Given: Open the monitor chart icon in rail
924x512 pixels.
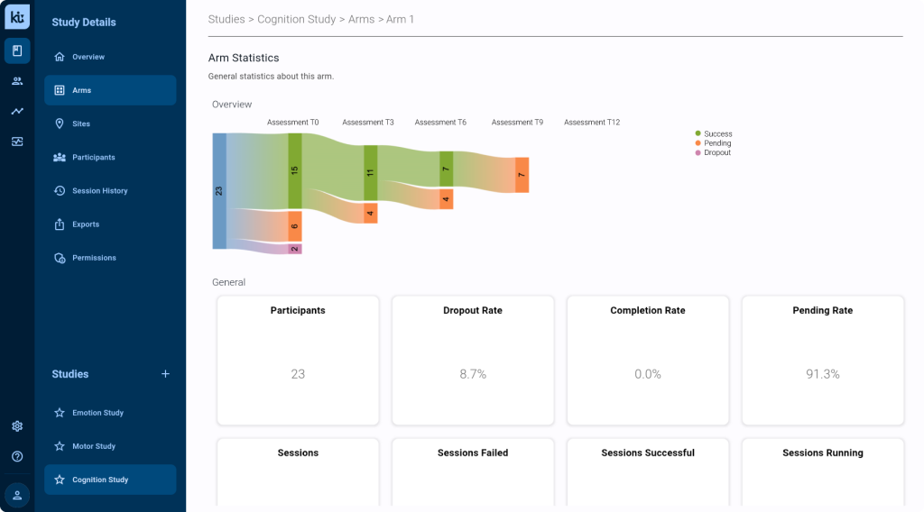Looking at the screenshot, I should [17, 142].
